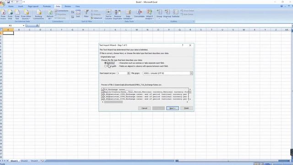
Task: Click the From Access import icon
Action: (x=3, y=14)
